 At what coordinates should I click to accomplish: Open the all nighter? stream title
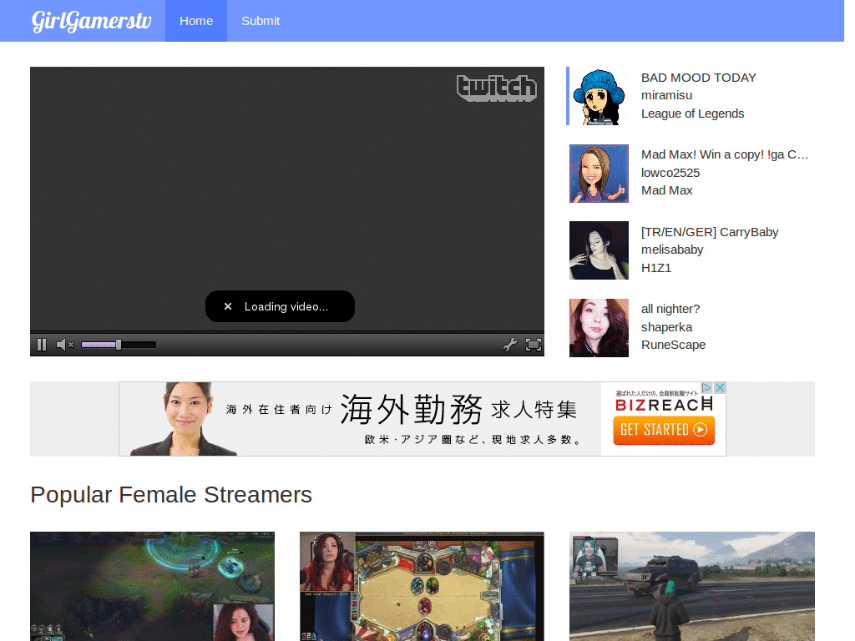[x=670, y=309]
